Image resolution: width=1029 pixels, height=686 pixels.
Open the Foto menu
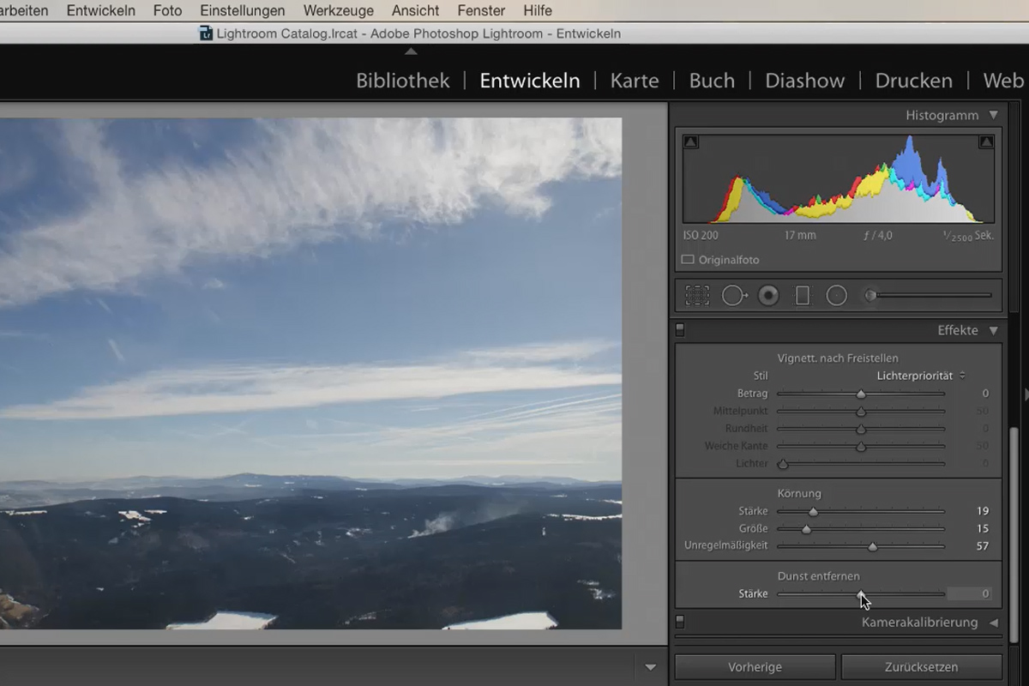click(167, 11)
